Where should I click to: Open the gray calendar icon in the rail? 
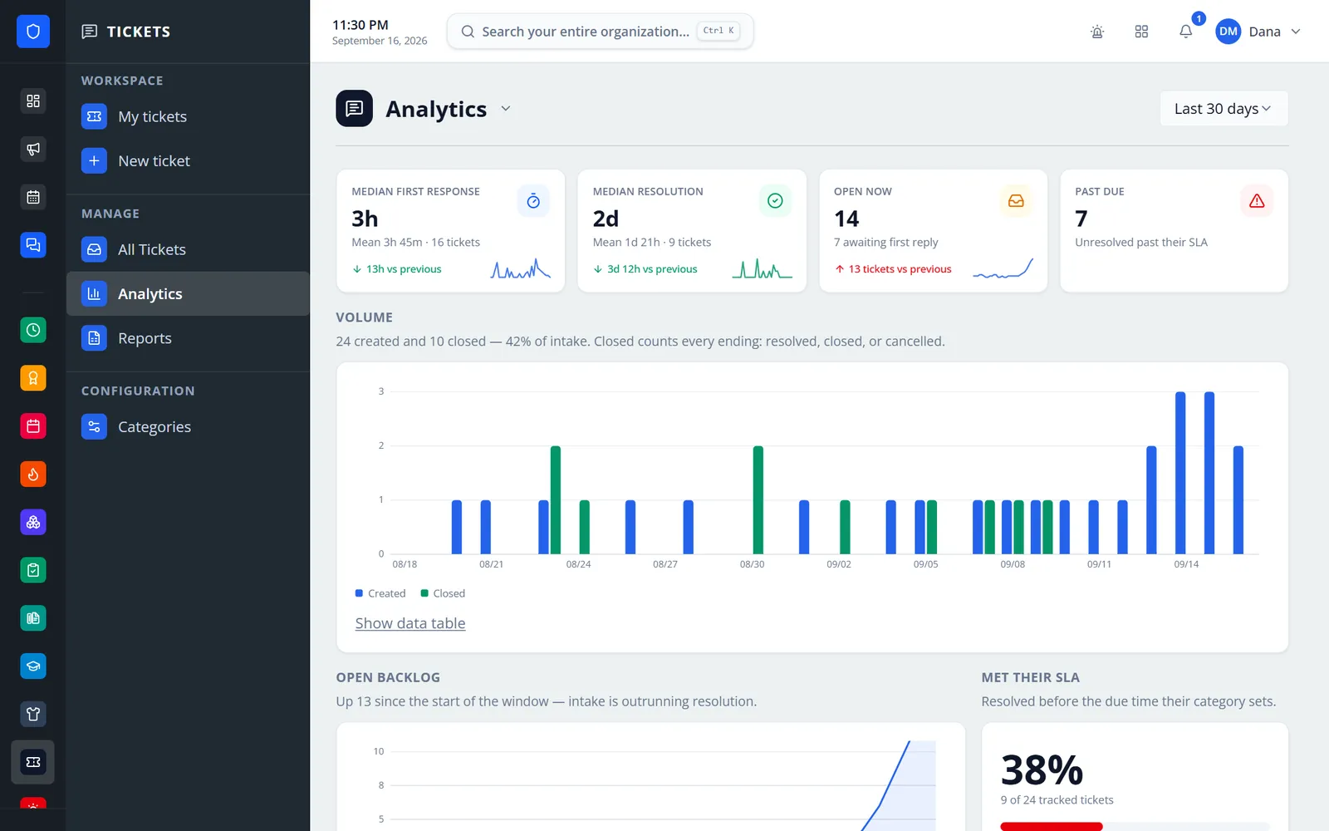click(x=33, y=197)
